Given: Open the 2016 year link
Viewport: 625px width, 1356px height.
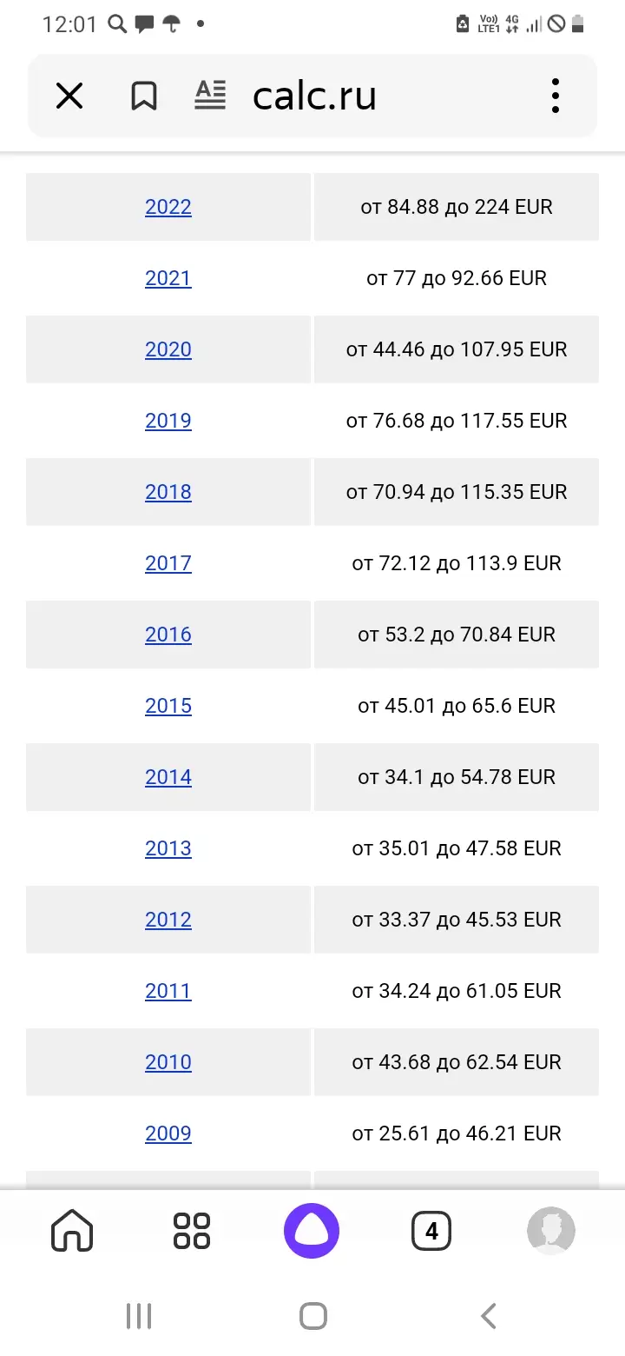Looking at the screenshot, I should coord(168,635).
